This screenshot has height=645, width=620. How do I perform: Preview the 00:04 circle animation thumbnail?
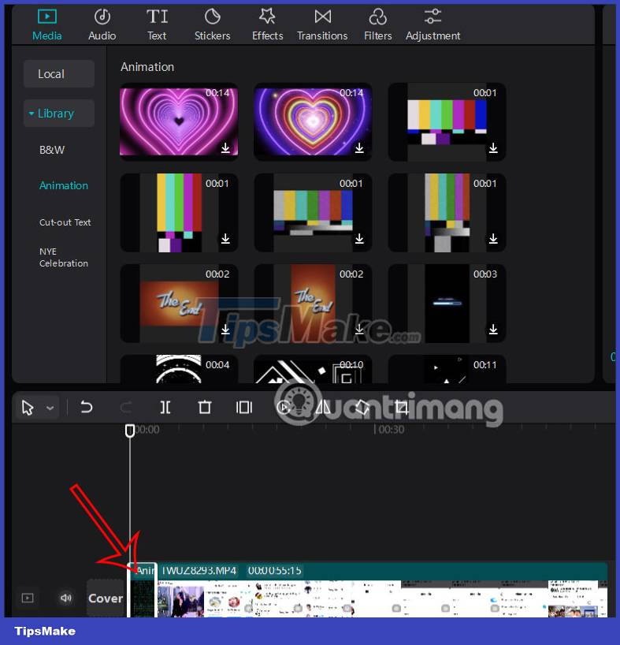pos(179,369)
